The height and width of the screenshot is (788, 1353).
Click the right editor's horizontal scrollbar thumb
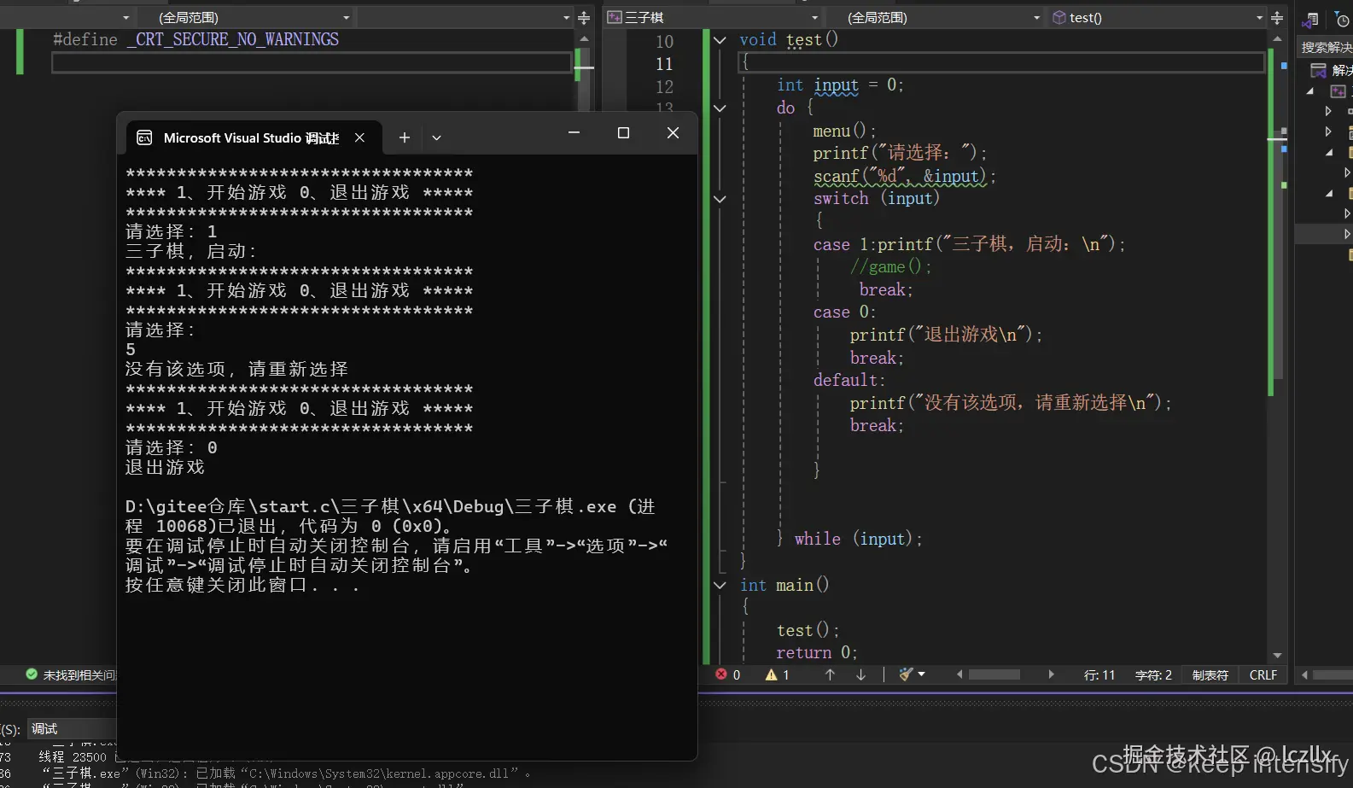pyautogui.click(x=994, y=674)
